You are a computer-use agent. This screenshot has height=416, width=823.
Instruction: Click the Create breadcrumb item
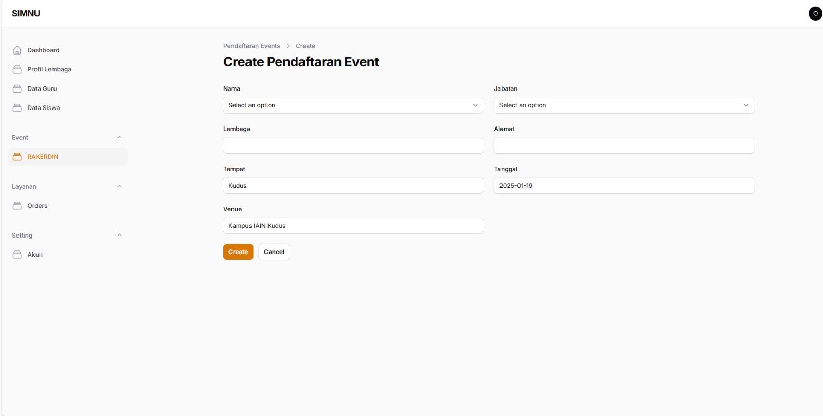tap(306, 46)
